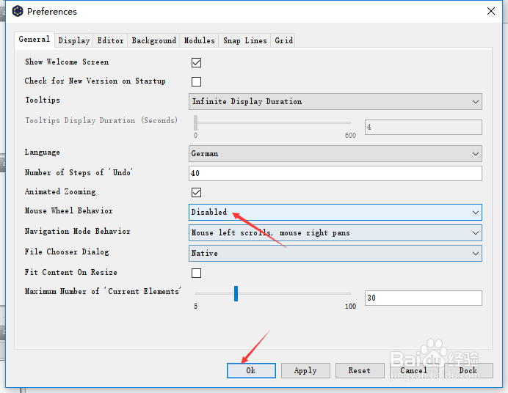Expand the Tooltips dropdown
The height and width of the screenshot is (393, 508).
(x=335, y=102)
